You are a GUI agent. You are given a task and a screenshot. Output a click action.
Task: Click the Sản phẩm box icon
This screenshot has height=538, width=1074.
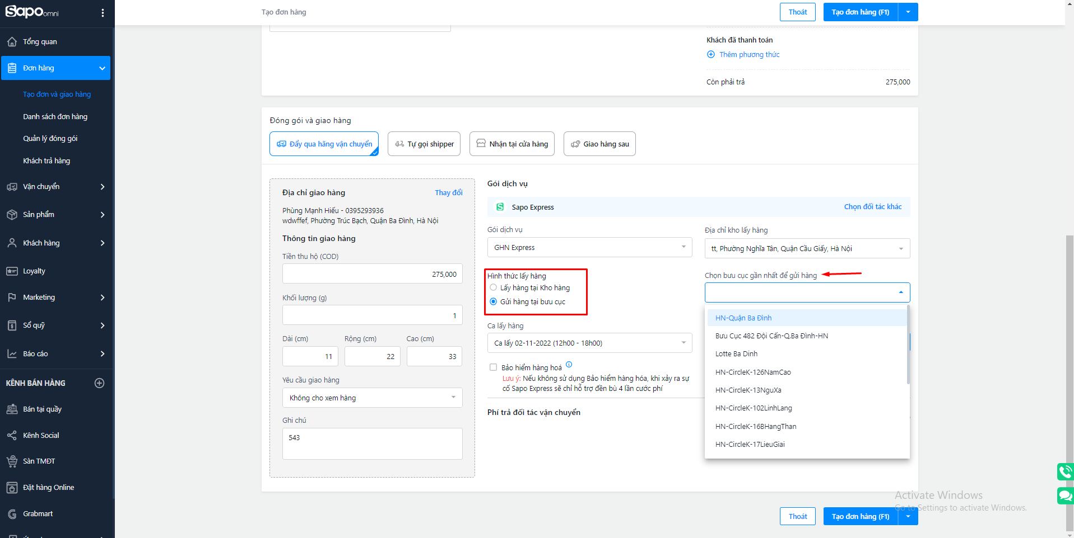point(12,215)
